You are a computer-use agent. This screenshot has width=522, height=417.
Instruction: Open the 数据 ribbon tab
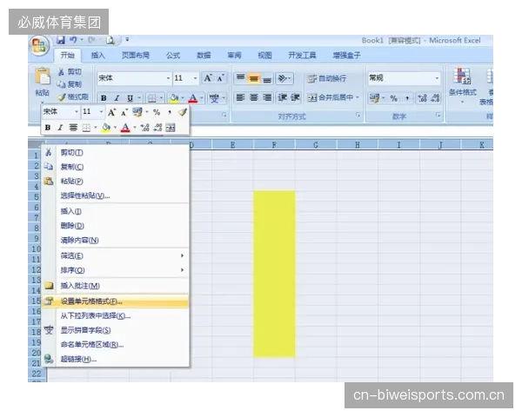(x=204, y=56)
